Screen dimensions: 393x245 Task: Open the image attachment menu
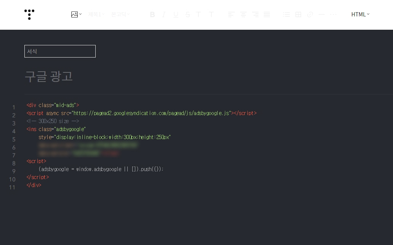[76, 14]
